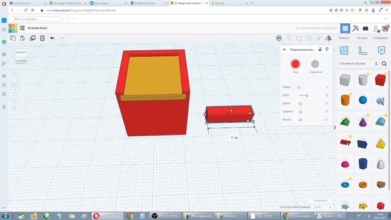
Task: Toggle the show-all view eye icon
Action: pos(279,38)
